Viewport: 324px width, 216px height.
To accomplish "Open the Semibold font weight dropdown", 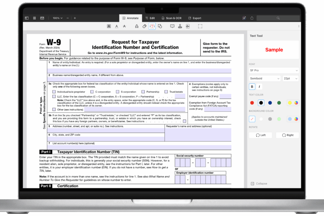I will tap(264, 78).
